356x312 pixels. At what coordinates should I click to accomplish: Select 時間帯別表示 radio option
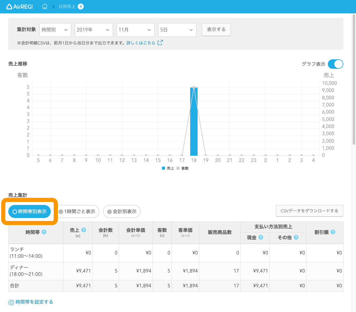tap(30, 211)
